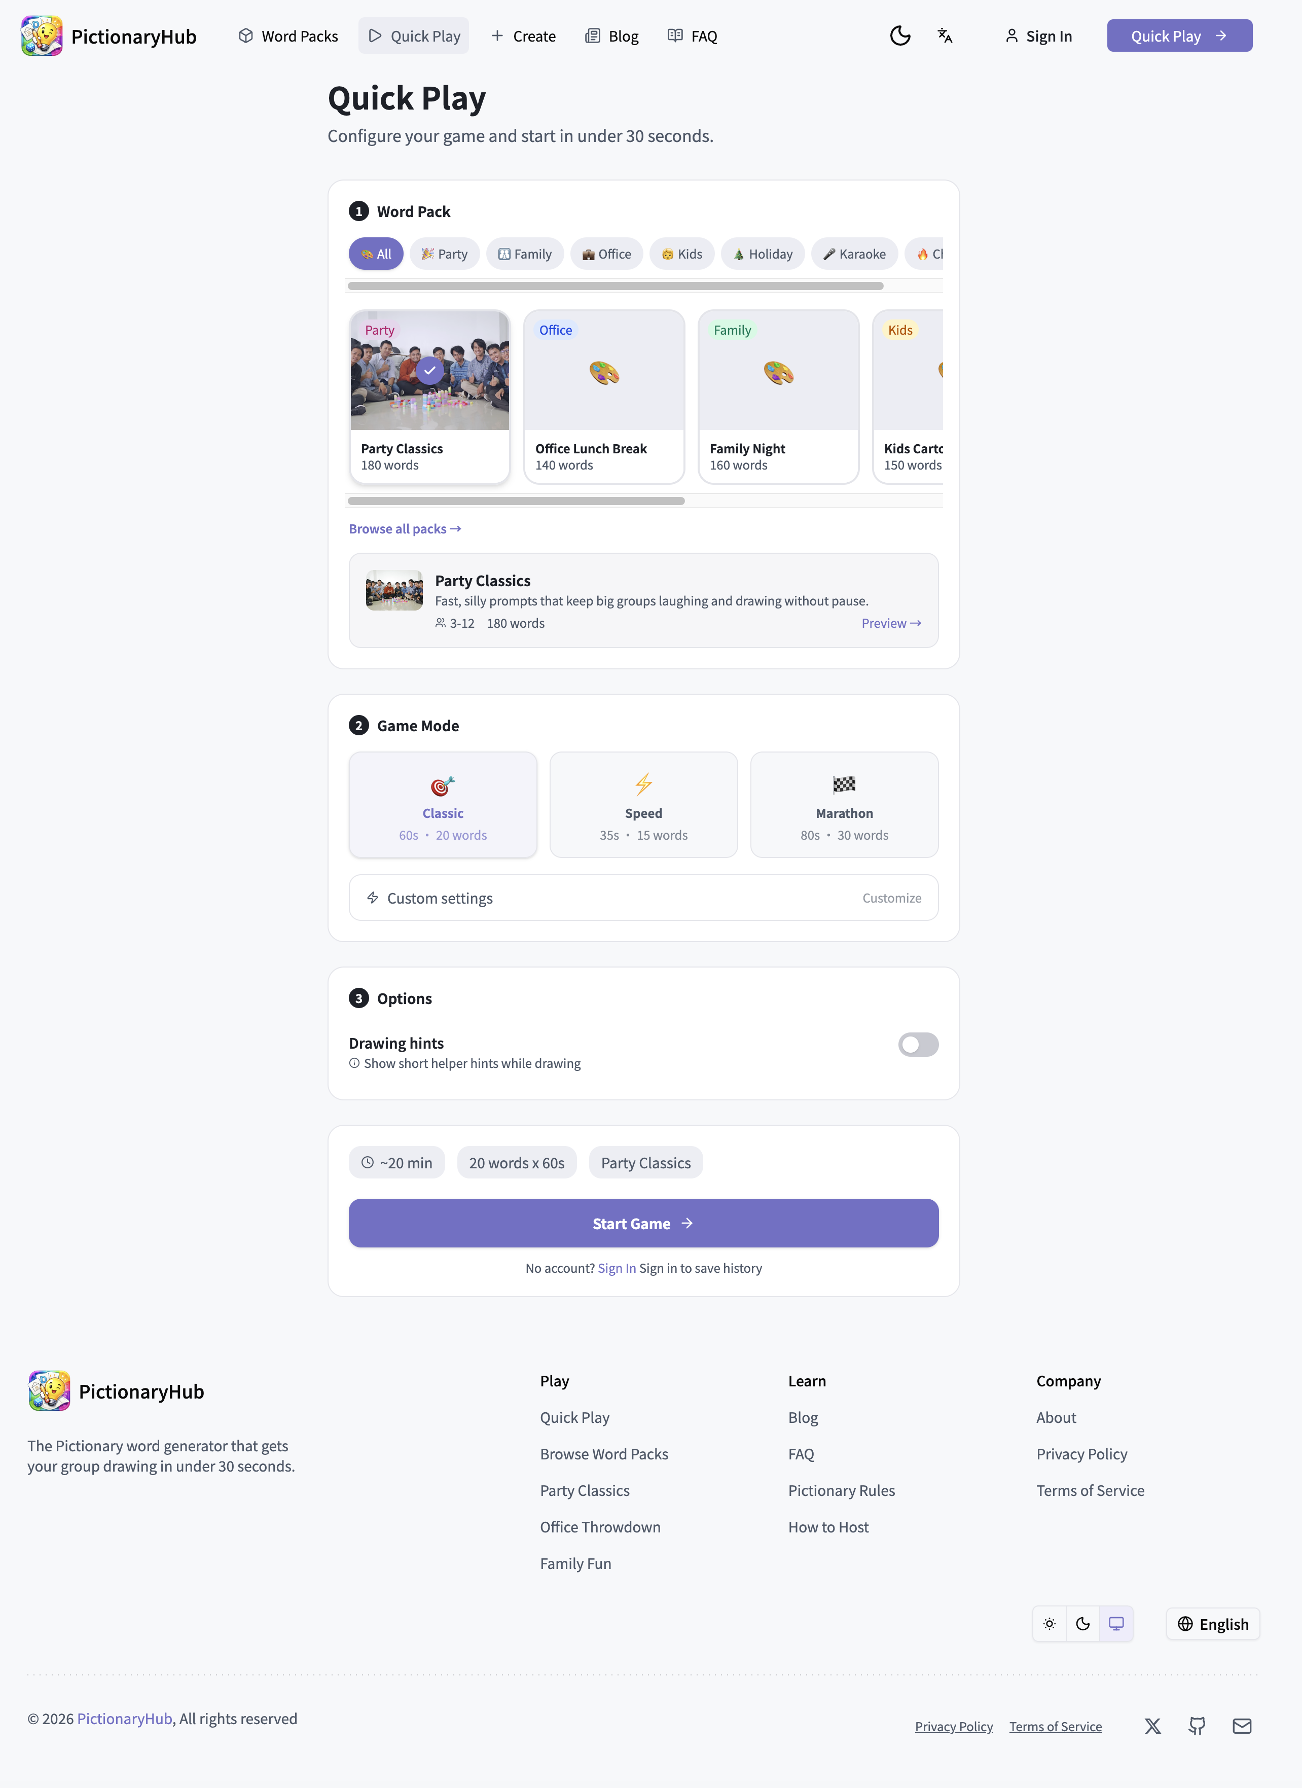Follow the Browse all packs link

point(405,528)
